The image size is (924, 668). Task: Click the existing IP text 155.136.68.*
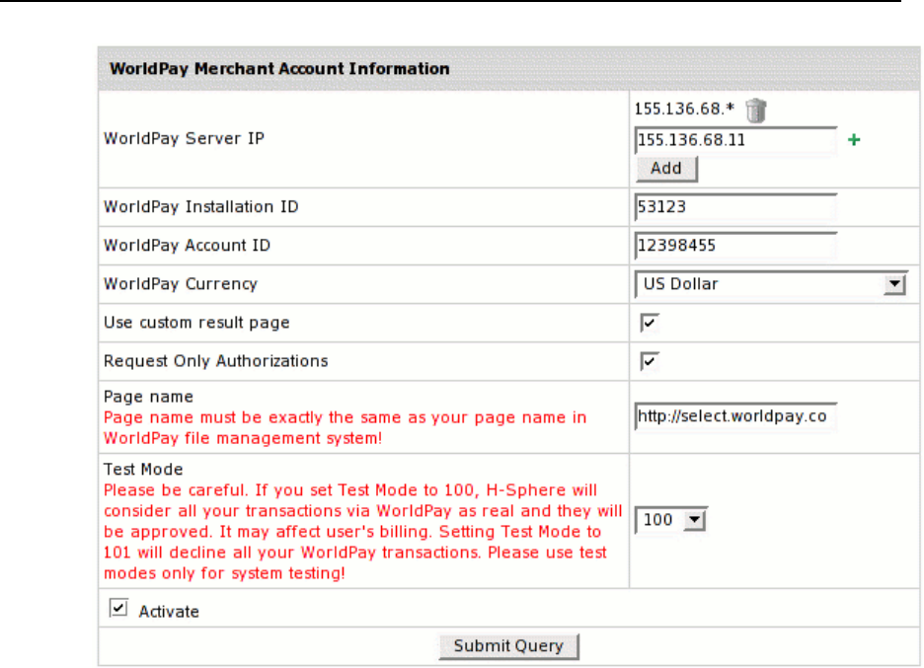pos(684,109)
